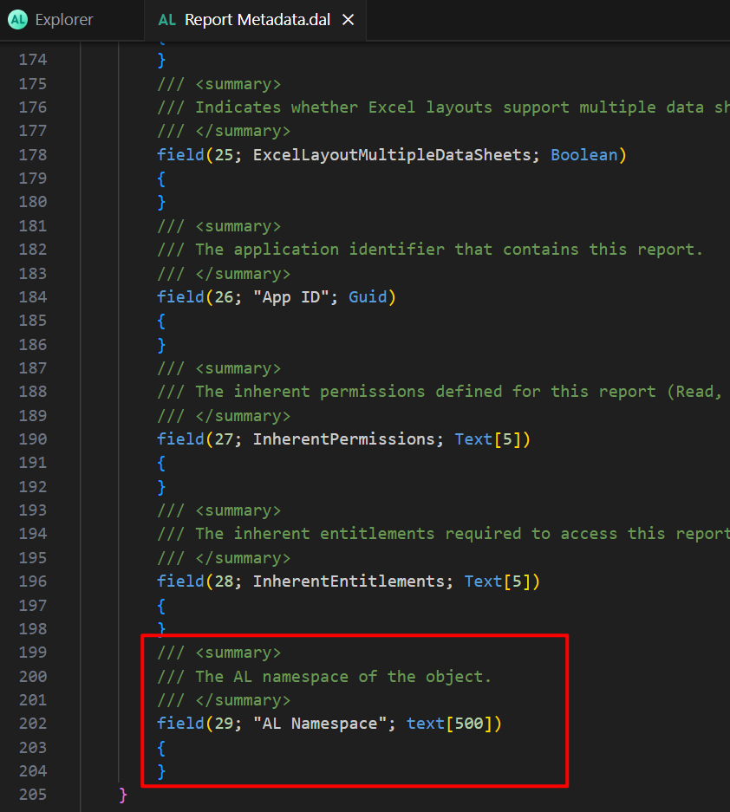Image resolution: width=730 pixels, height=812 pixels.
Task: Click line number 178 in the gutter
Action: [x=33, y=155]
